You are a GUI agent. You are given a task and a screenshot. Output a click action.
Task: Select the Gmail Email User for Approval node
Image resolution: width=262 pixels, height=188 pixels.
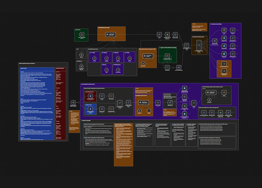pyautogui.click(x=167, y=56)
